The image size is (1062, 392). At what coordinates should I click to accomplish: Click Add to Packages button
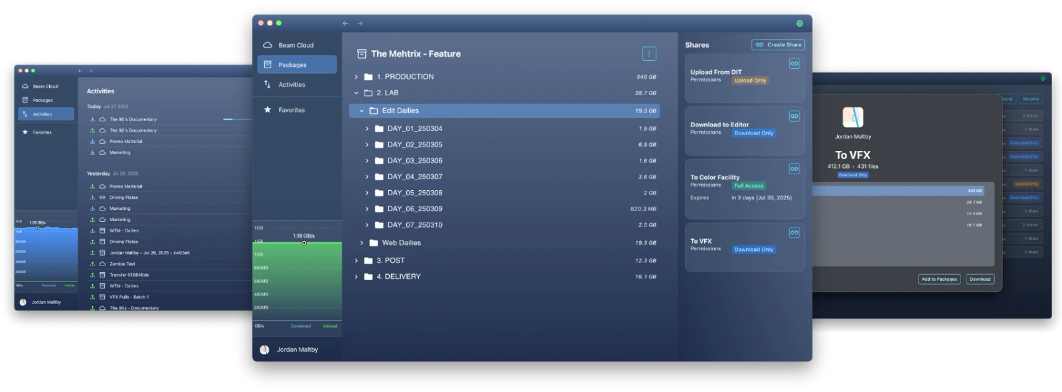[x=939, y=279]
